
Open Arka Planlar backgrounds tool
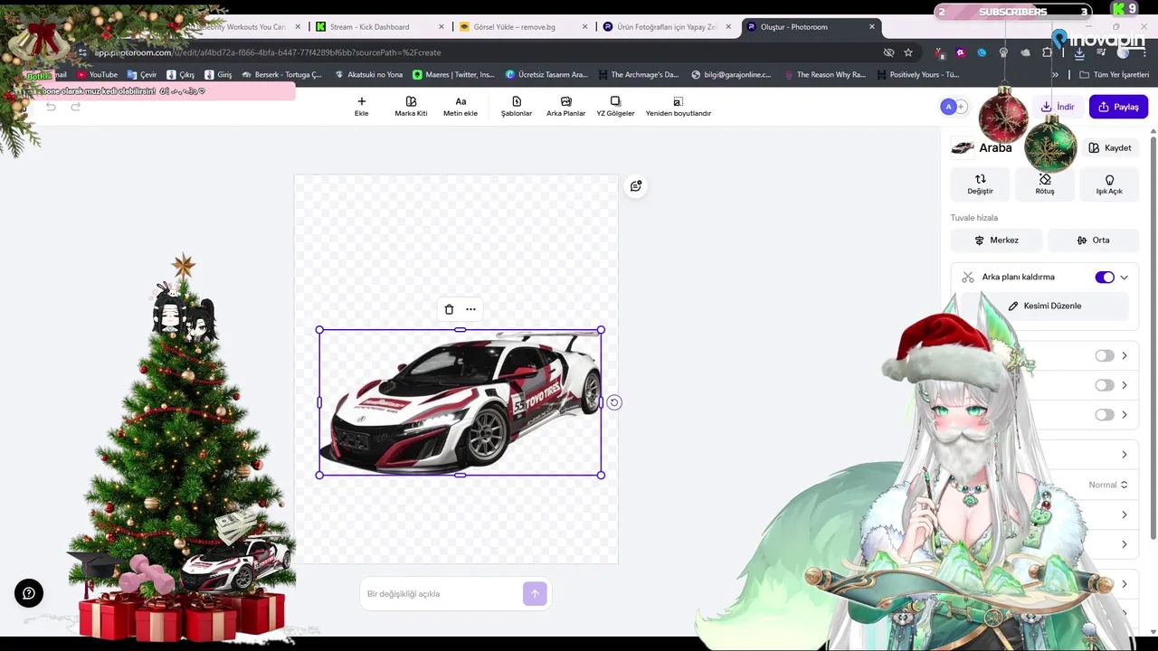566,107
